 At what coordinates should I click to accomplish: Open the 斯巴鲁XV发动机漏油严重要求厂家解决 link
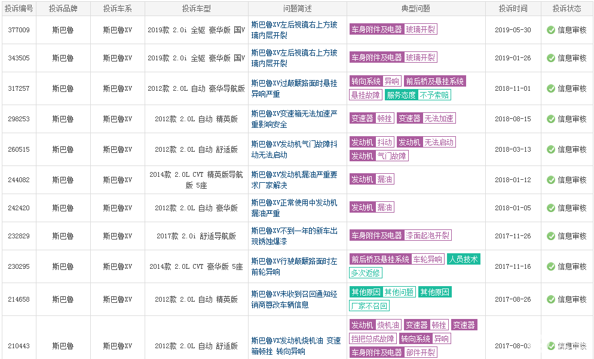[x=295, y=180]
